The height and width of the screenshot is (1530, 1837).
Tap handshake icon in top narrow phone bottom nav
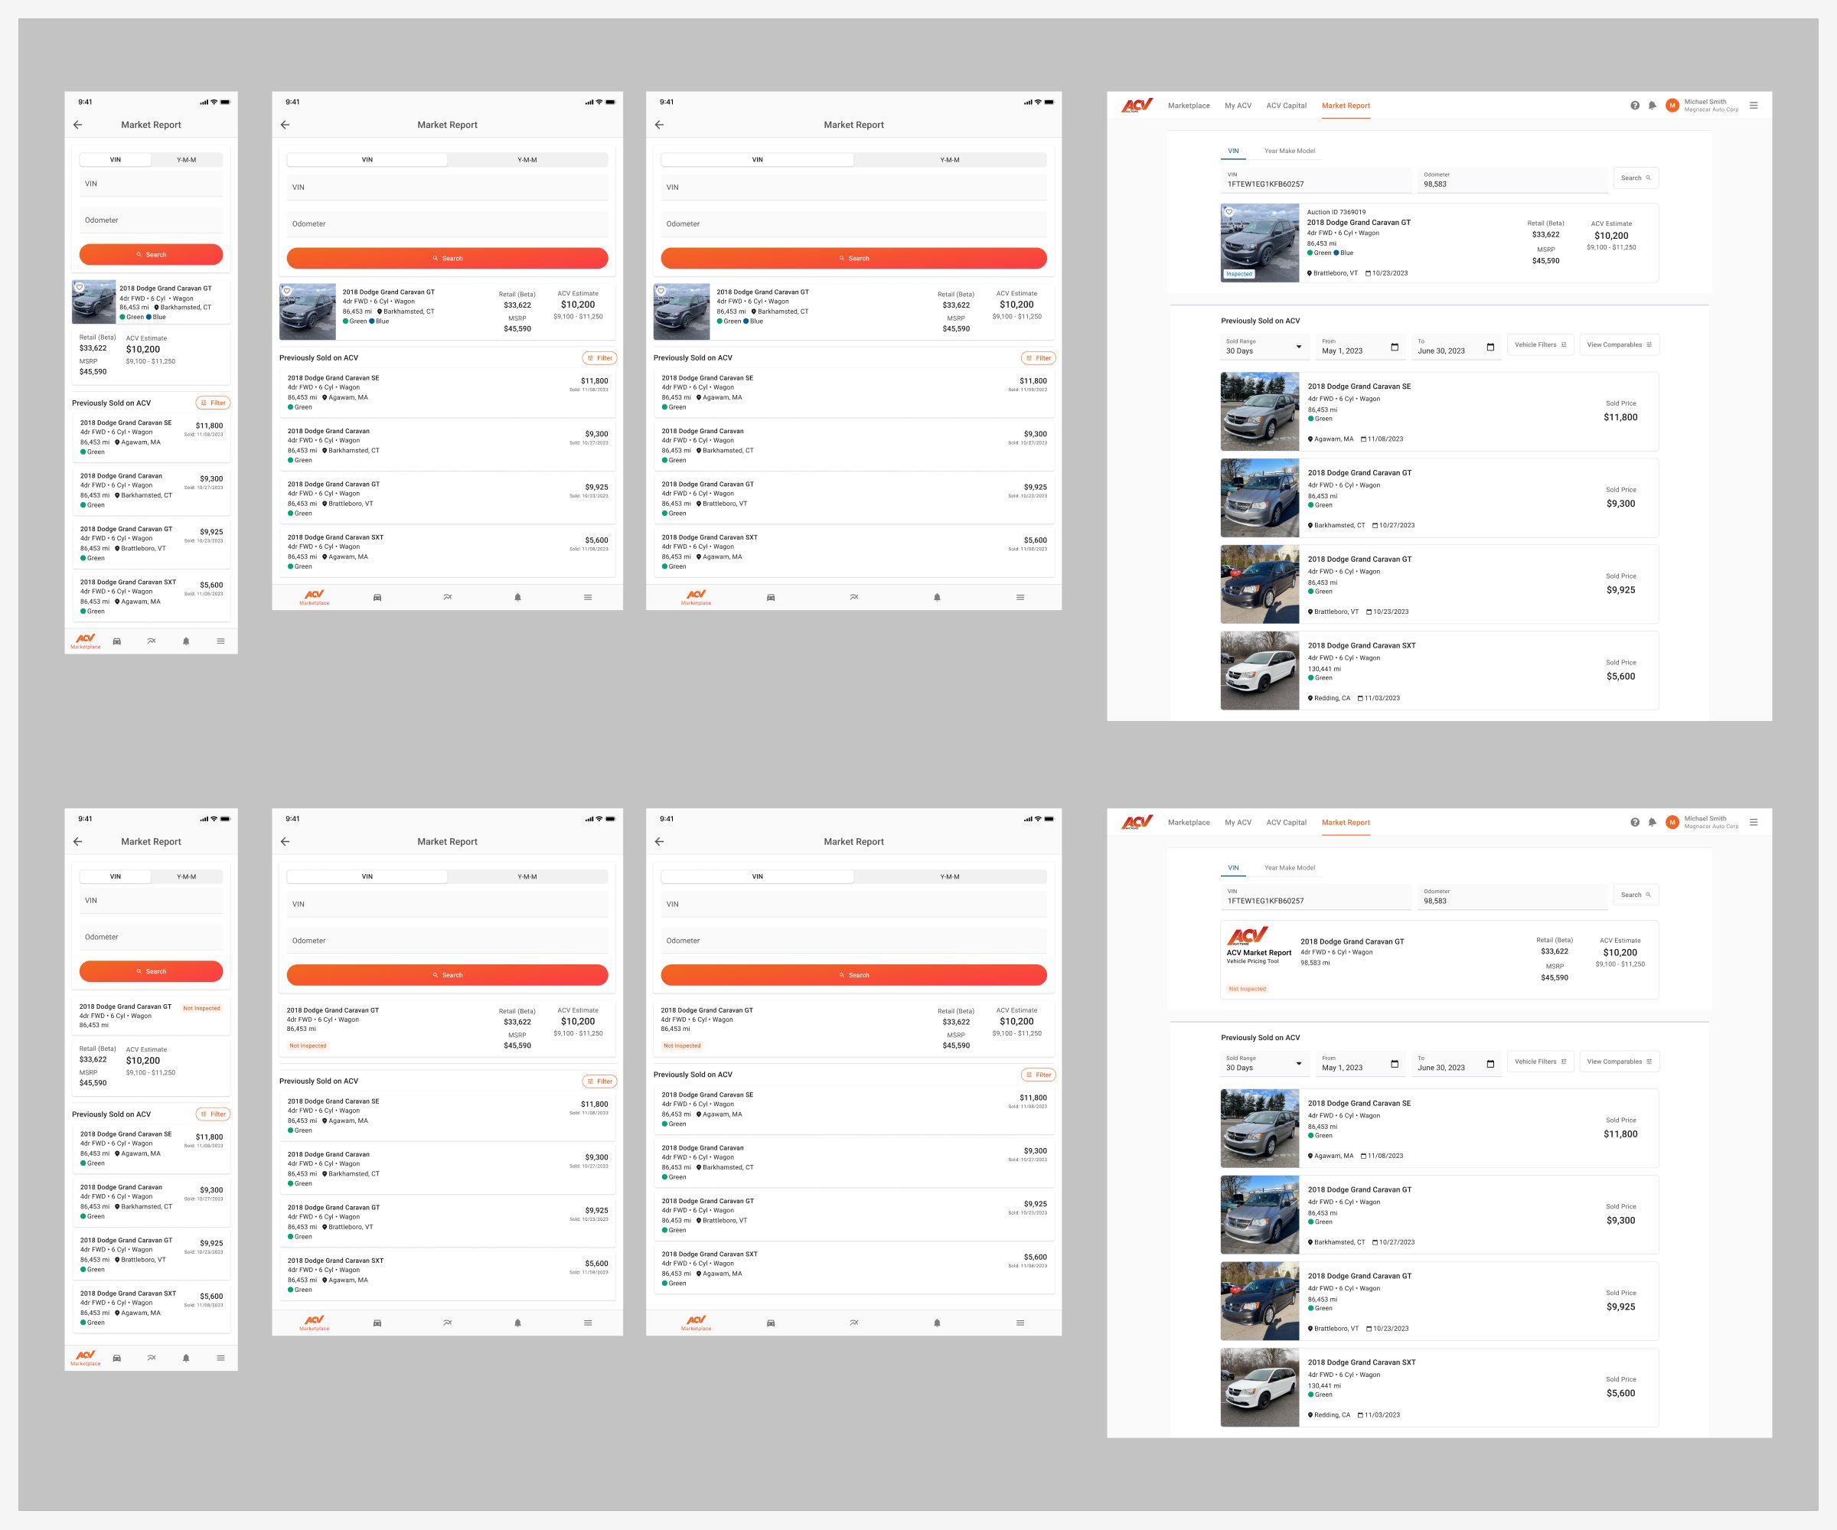(152, 641)
